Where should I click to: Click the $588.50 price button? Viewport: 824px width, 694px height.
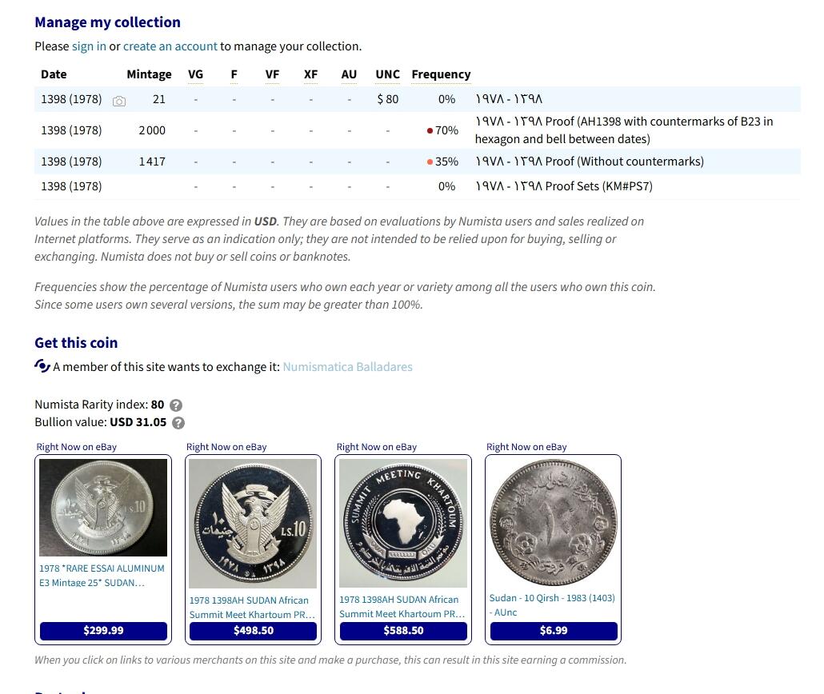pos(403,630)
